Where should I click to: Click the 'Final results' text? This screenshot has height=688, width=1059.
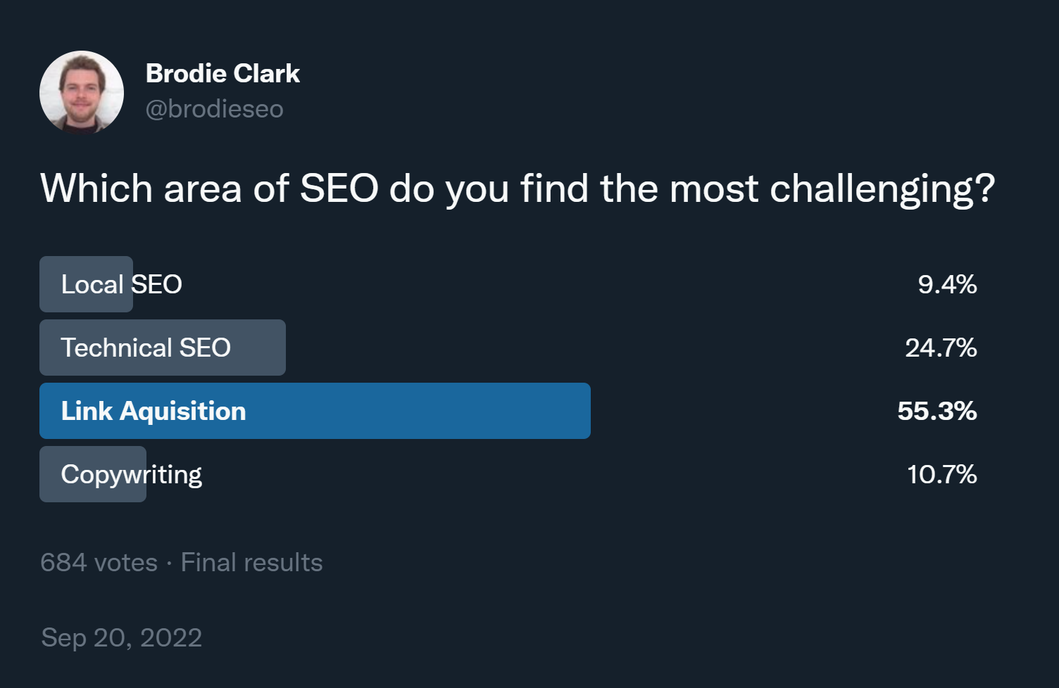[x=251, y=563]
